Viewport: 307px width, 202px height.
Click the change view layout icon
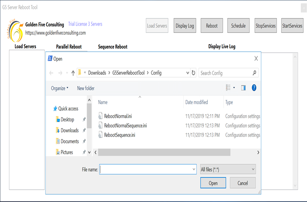point(229,88)
